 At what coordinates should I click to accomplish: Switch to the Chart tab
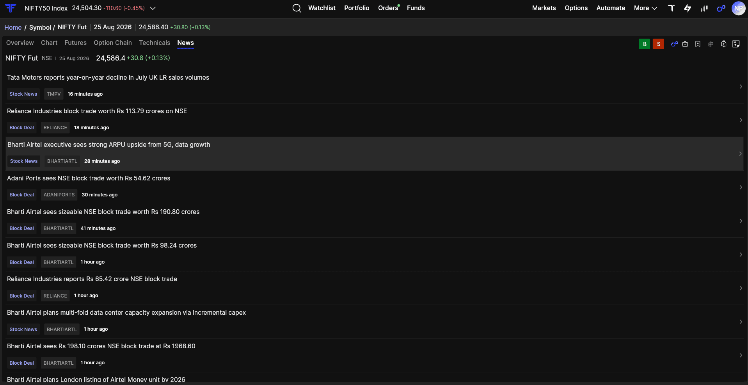[x=49, y=43]
